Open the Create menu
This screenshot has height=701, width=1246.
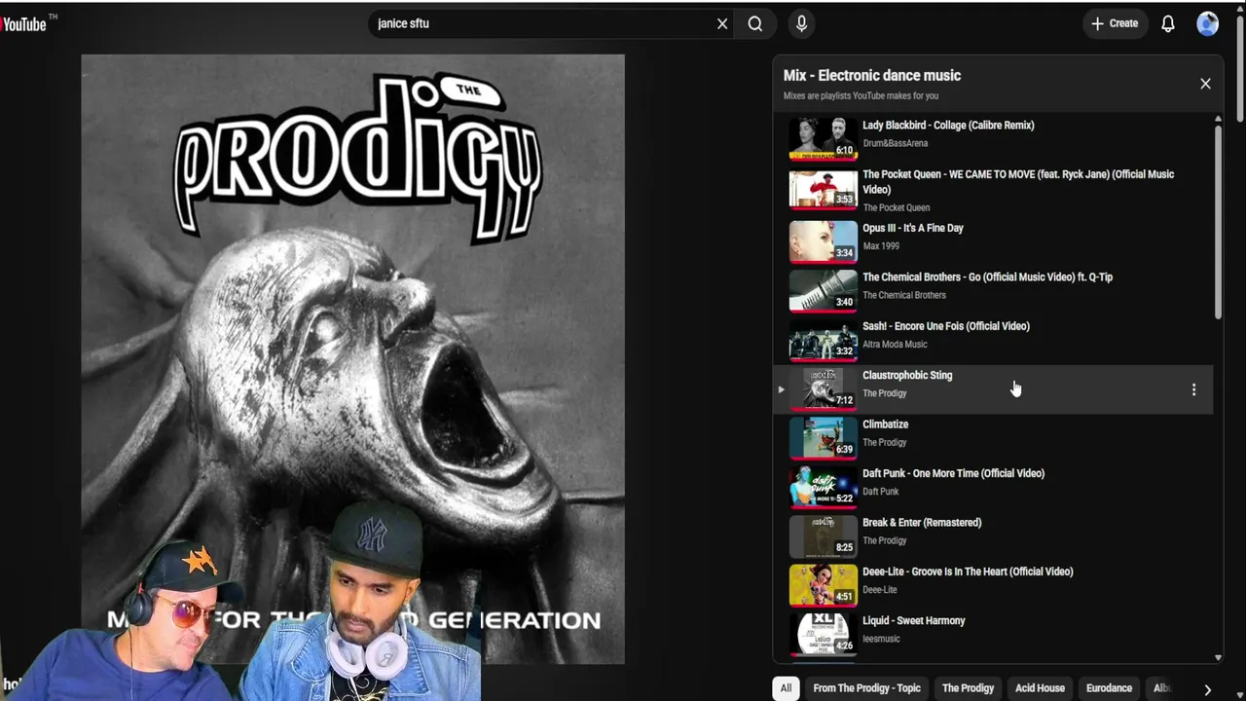click(1115, 23)
